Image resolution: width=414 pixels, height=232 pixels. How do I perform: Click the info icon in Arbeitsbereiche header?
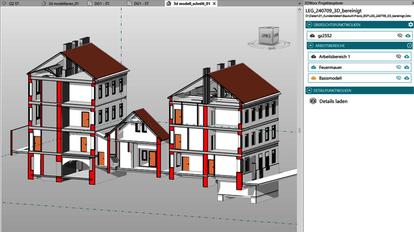409,45
